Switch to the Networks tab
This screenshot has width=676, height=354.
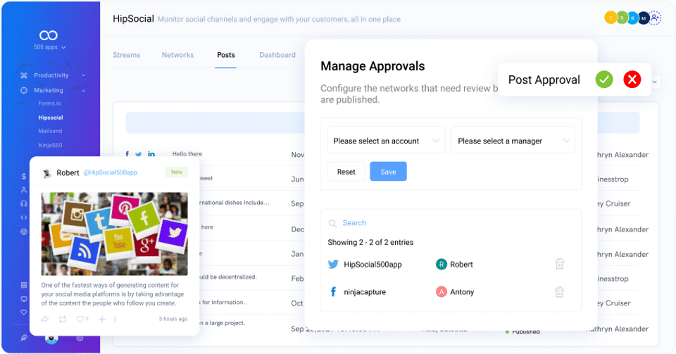coord(177,55)
